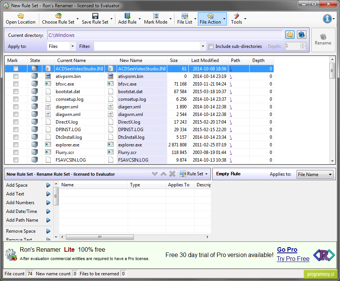Screen dimensions: 340x281
Task: Click the Ron's Renamer logo in banner
Action: point(324,255)
